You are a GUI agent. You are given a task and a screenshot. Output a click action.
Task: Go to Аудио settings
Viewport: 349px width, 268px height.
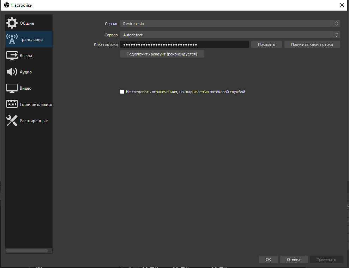point(29,72)
